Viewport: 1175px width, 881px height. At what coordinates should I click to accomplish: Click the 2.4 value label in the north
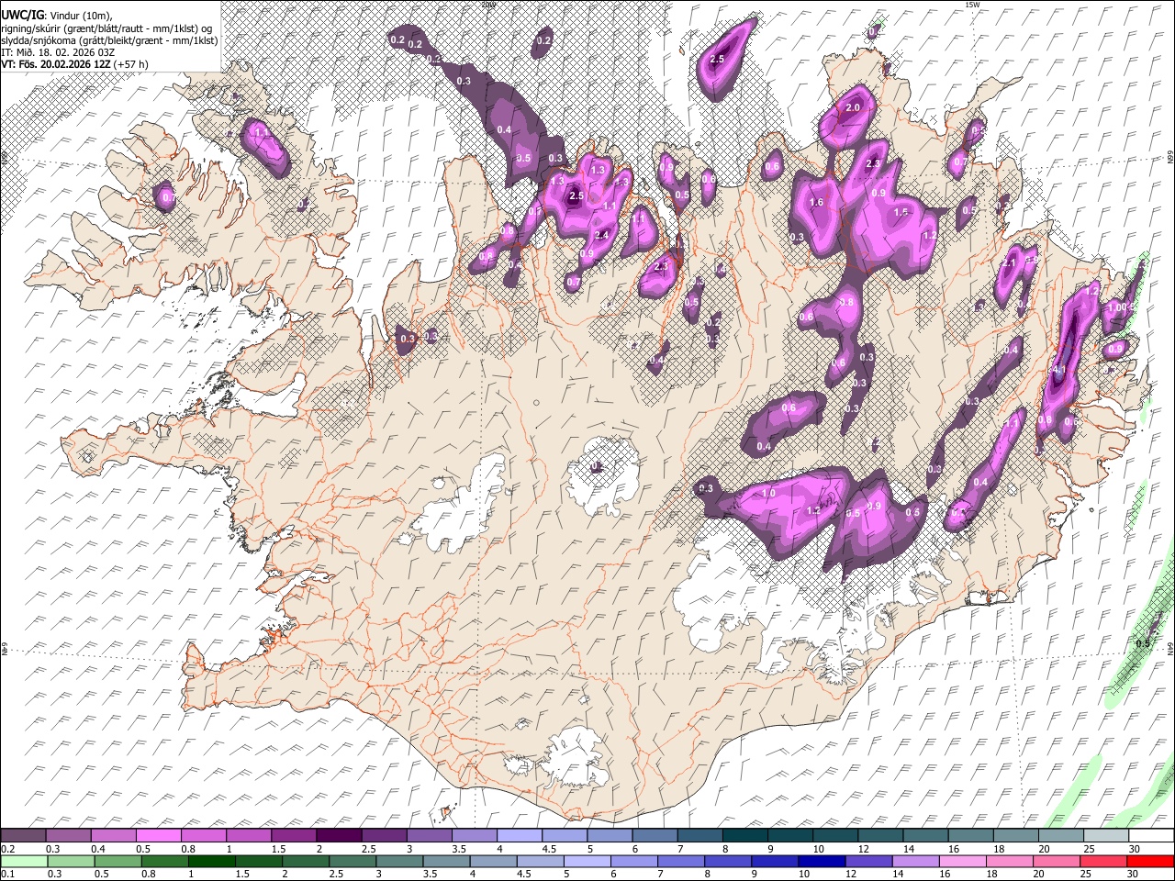tap(602, 236)
